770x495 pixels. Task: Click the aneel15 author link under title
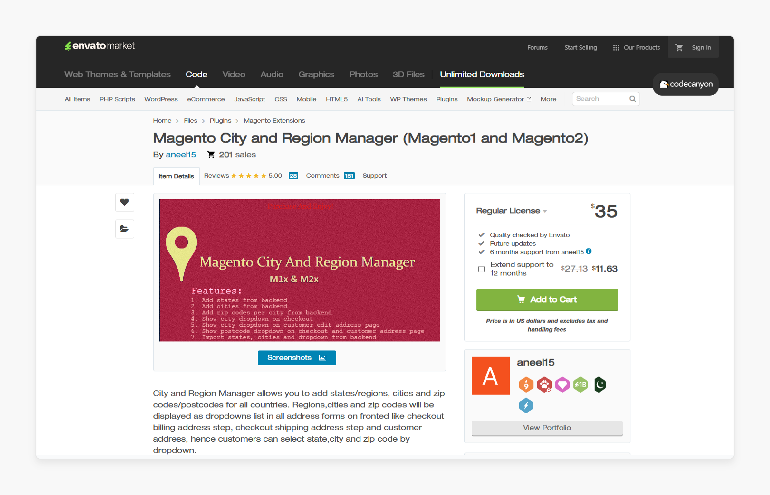tap(180, 155)
